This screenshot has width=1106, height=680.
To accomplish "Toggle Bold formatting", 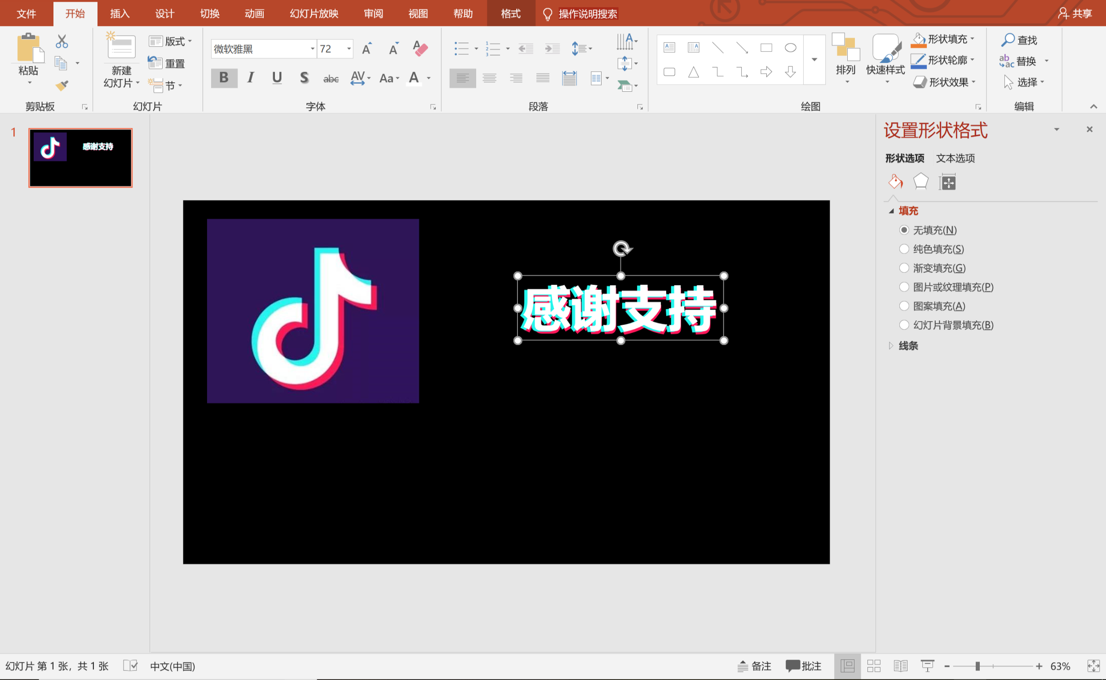I will pyautogui.click(x=224, y=78).
